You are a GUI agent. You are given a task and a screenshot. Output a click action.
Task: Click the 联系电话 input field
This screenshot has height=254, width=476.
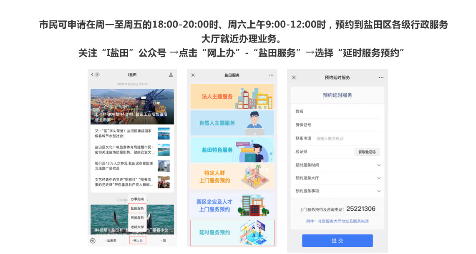point(346,138)
